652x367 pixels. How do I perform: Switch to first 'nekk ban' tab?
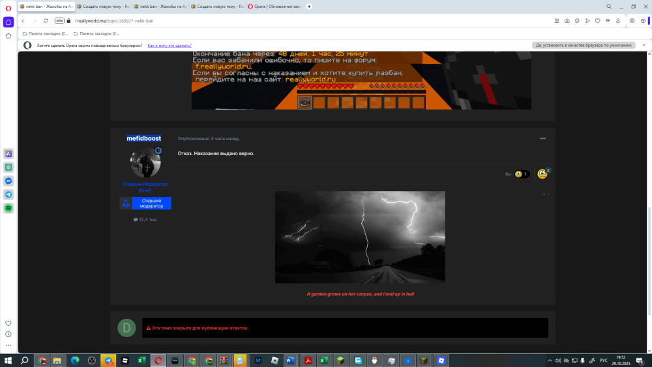coord(46,7)
